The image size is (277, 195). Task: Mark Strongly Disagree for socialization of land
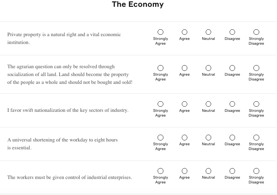pyautogui.click(x=256, y=68)
